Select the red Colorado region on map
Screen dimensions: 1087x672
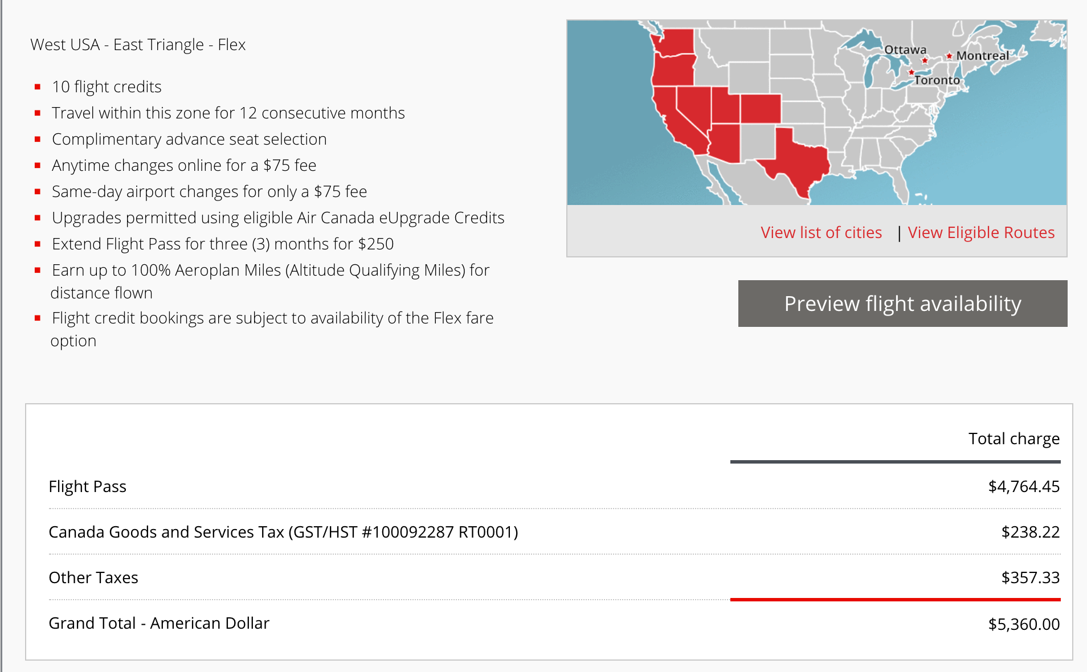tap(761, 109)
